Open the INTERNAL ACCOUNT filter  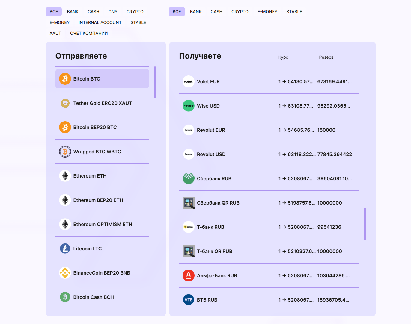[100, 22]
